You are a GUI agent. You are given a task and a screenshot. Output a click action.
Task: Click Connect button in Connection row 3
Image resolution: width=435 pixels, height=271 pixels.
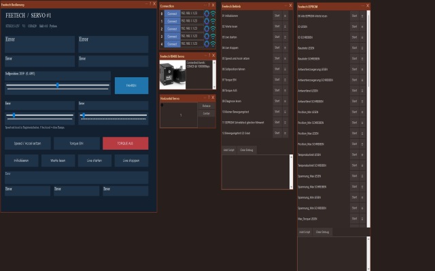pyautogui.click(x=172, y=36)
